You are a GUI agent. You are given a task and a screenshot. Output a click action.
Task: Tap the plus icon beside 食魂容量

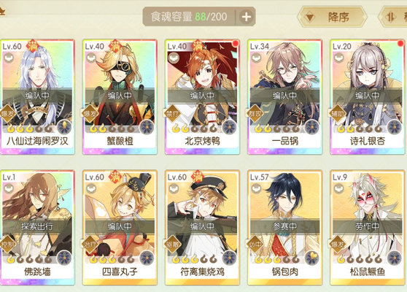tap(246, 17)
